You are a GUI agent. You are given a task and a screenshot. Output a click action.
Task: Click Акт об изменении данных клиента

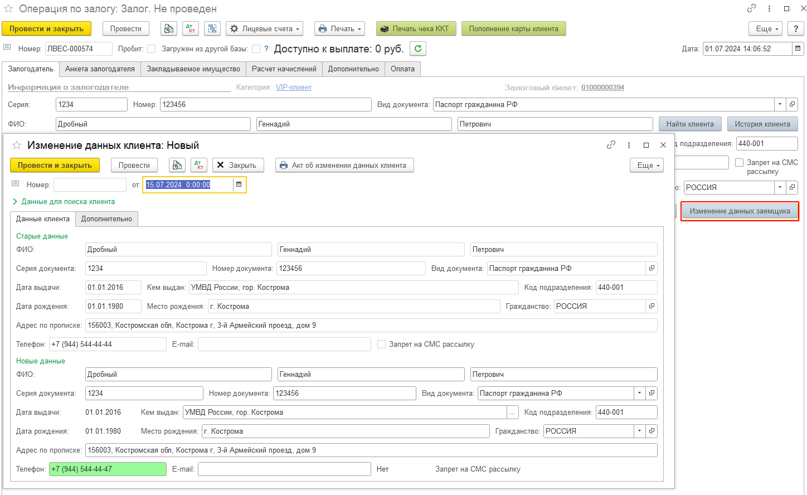(x=344, y=165)
